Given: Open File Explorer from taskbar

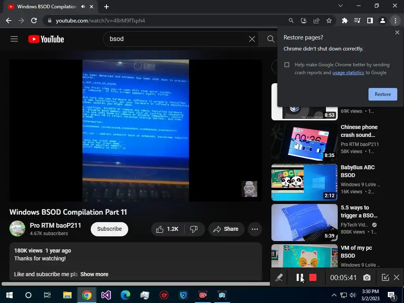Looking at the screenshot, I should click(x=67, y=295).
